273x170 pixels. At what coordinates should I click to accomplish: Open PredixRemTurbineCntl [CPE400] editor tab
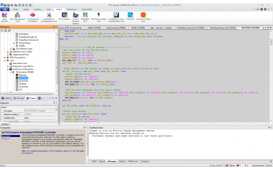coord(191,28)
